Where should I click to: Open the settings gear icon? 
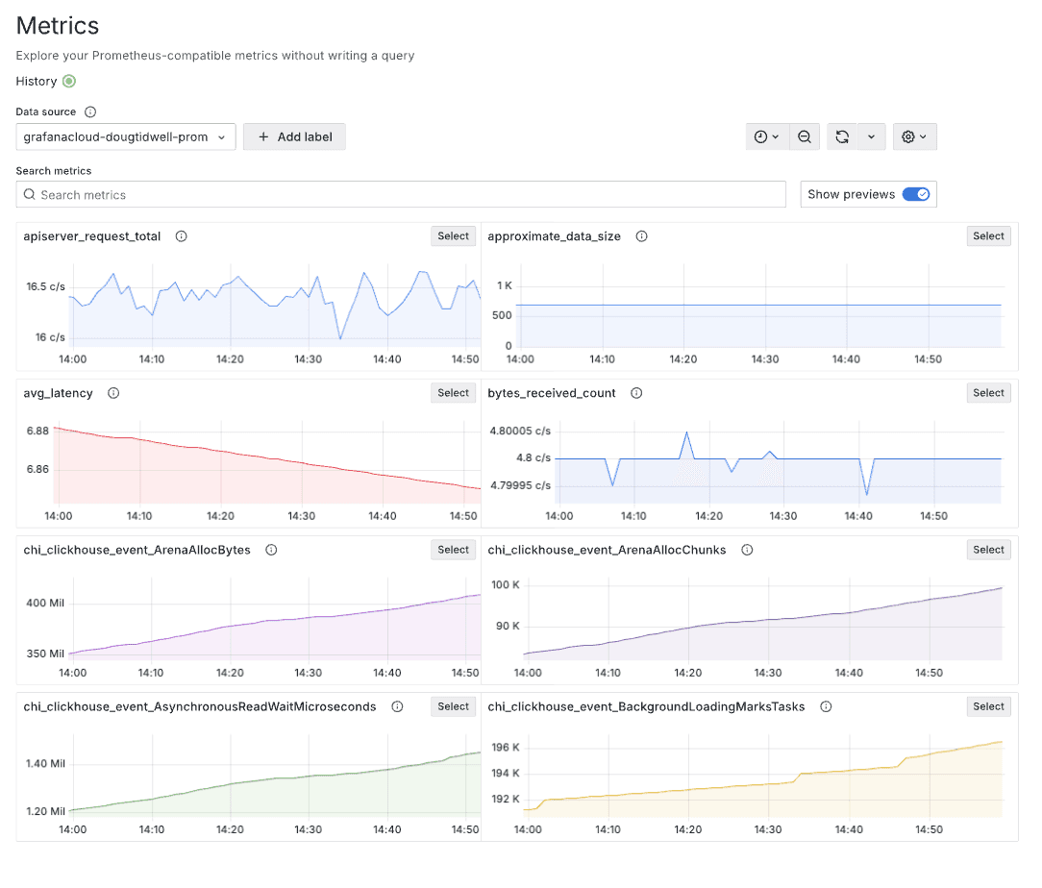coord(907,136)
